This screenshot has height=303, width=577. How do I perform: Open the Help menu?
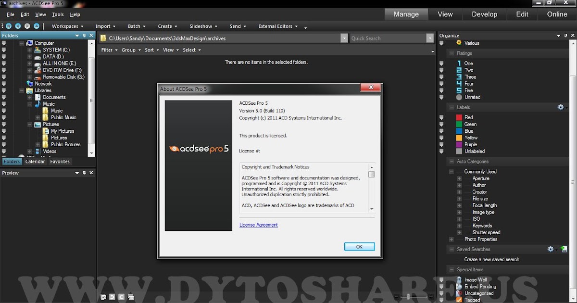[75, 15]
